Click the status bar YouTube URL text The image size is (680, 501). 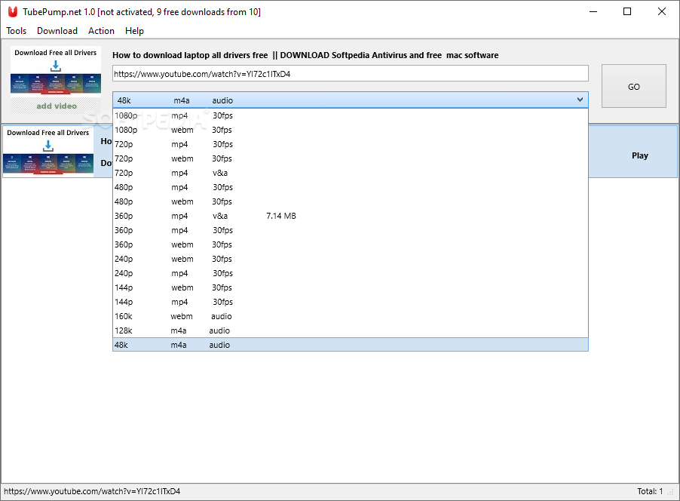(x=92, y=491)
